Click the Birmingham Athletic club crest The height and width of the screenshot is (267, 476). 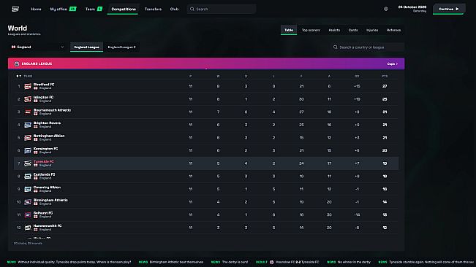click(28, 202)
